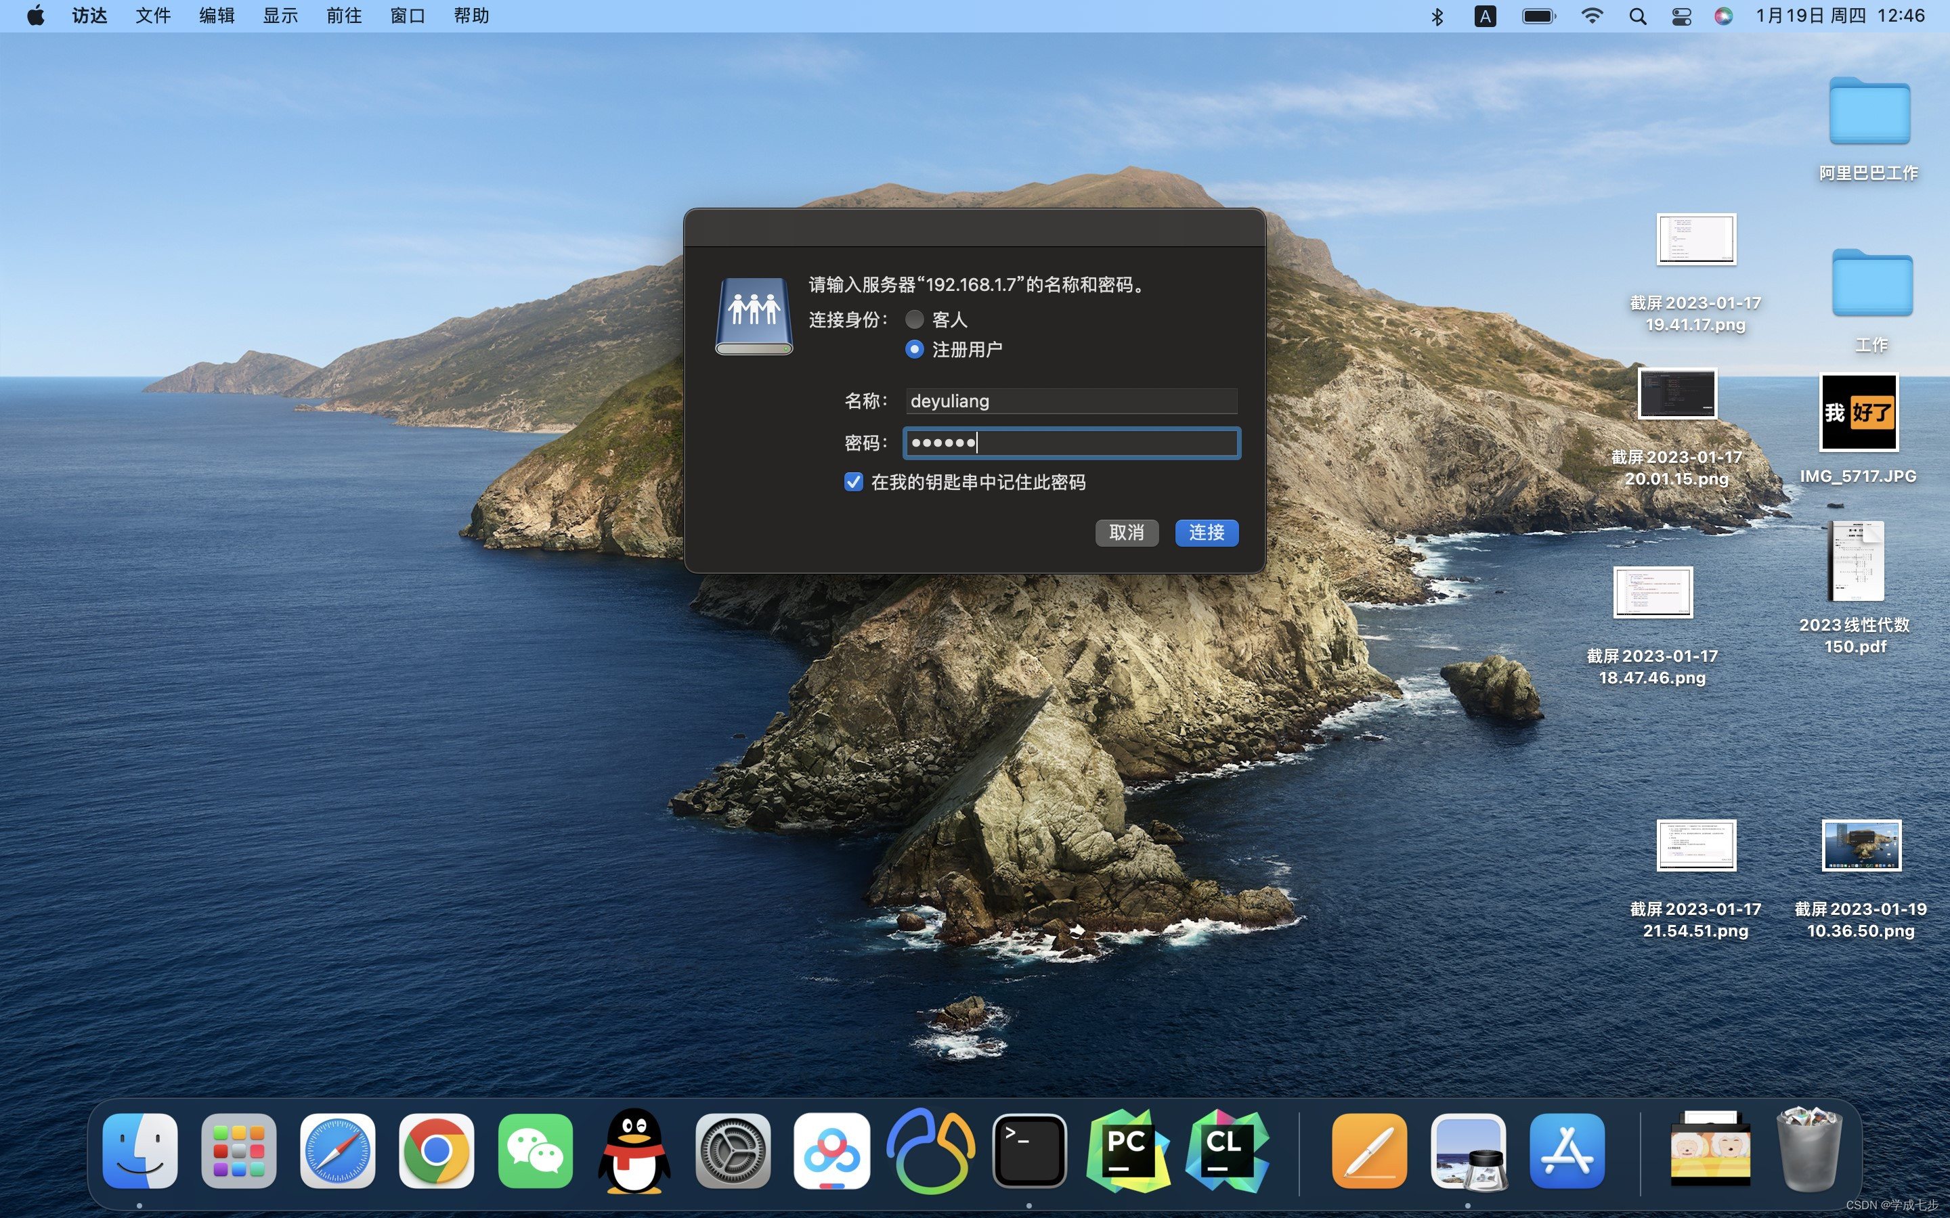The height and width of the screenshot is (1218, 1950).
Task: Click the 名称 name field
Action: [1071, 401]
